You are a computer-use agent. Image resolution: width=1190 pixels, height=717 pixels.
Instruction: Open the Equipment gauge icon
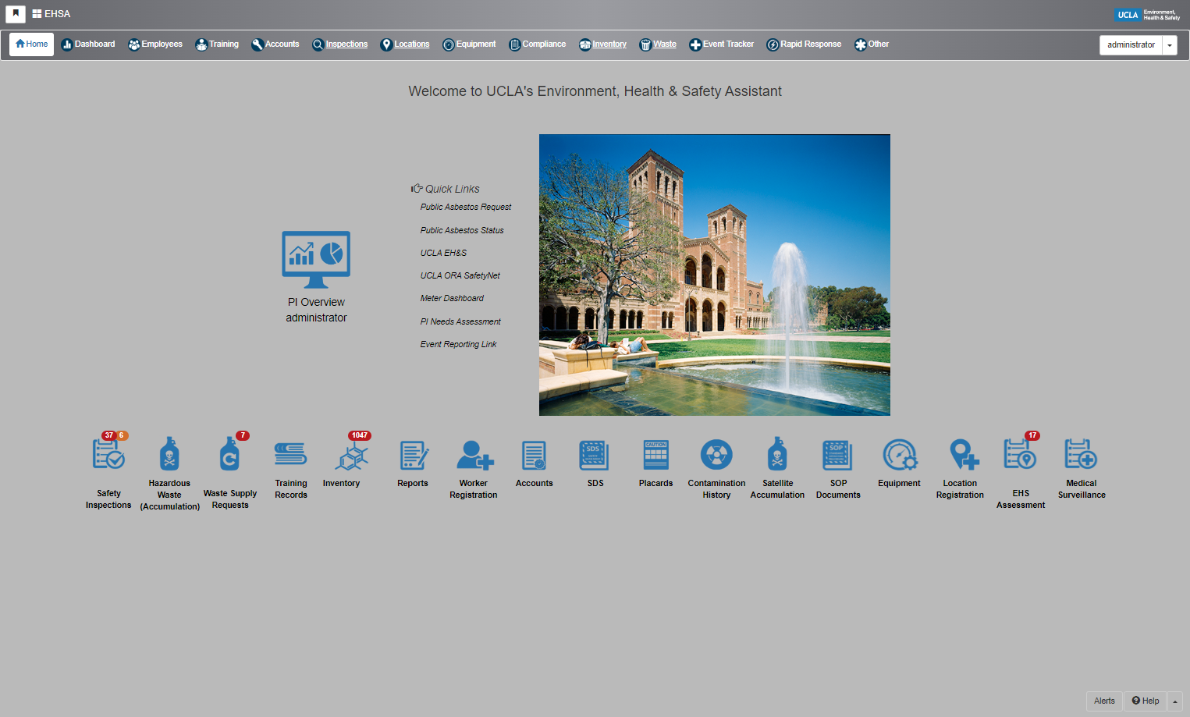point(900,455)
